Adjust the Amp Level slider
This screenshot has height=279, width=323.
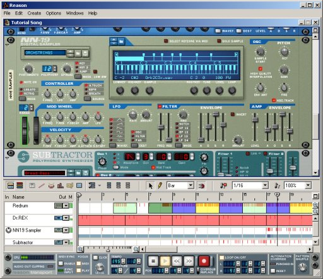pyautogui.click(x=255, y=120)
